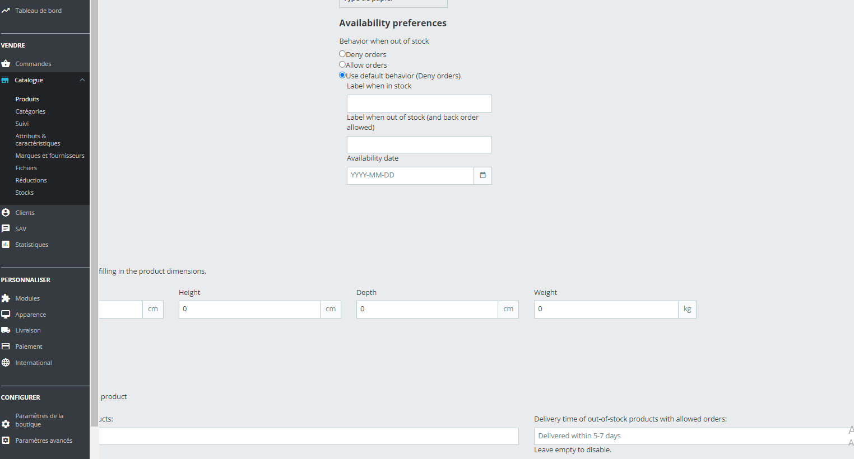The width and height of the screenshot is (854, 459).
Task: Select Use default behavior radio option
Action: point(342,75)
